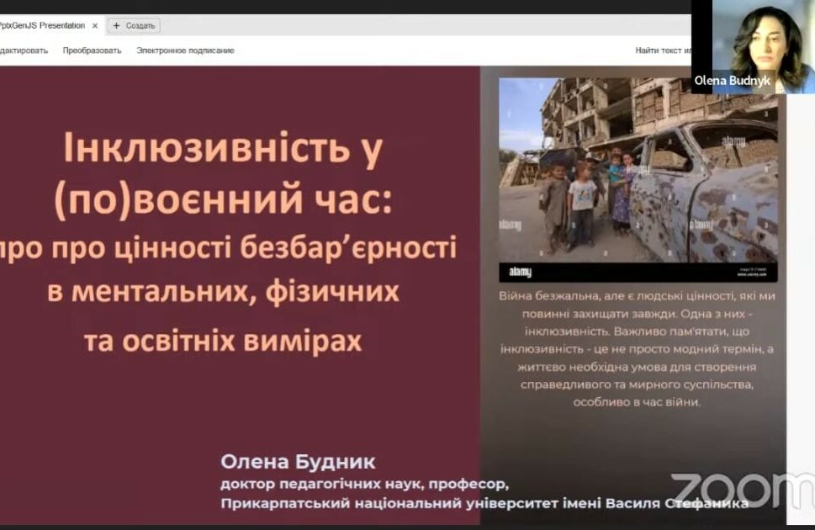The height and width of the screenshot is (530, 815).
Task: Click the Zoom watermark logo
Action: point(740,488)
